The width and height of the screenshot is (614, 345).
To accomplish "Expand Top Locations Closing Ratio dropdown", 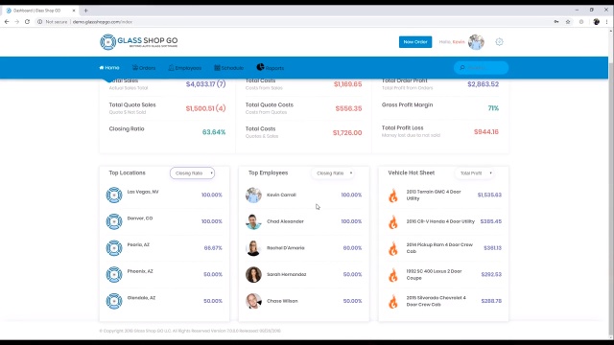I will click(192, 172).
